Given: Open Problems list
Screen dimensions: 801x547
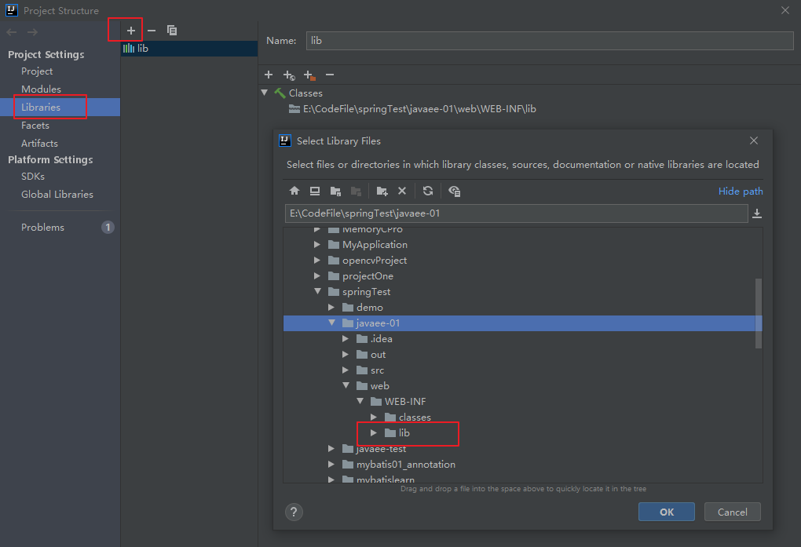Looking at the screenshot, I should (42, 228).
